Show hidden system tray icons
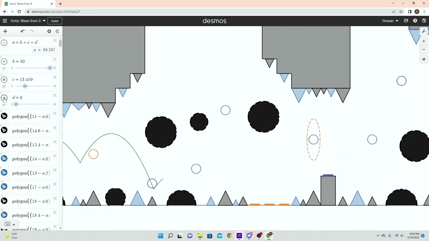This screenshot has width=429, height=241. pyautogui.click(x=378, y=236)
